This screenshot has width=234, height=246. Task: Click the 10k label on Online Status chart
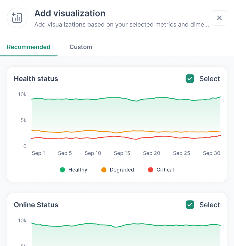click(x=22, y=221)
